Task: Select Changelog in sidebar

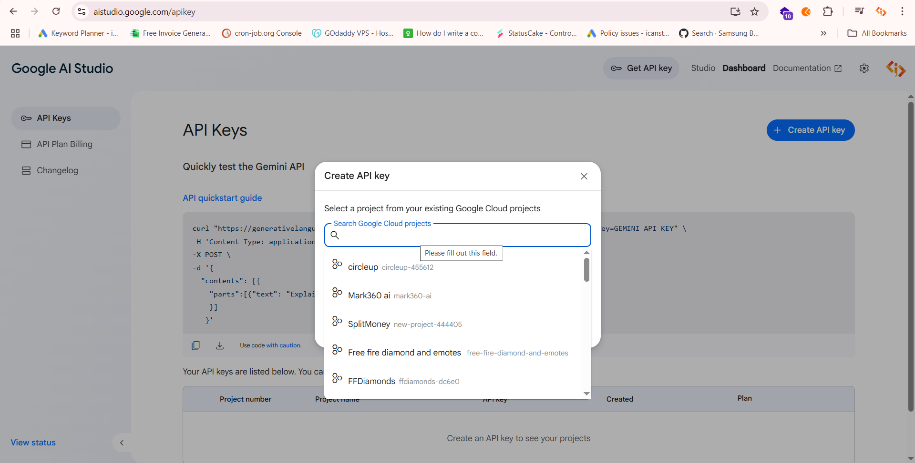Action: click(x=66, y=170)
